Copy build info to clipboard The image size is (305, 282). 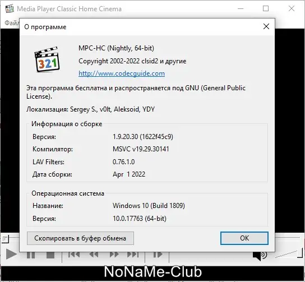click(80, 238)
